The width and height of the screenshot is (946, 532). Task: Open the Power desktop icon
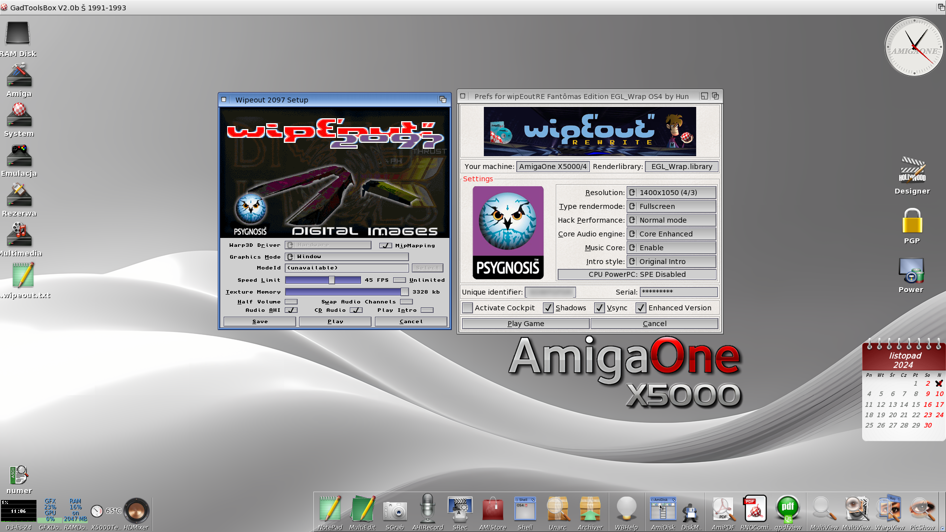point(911,270)
